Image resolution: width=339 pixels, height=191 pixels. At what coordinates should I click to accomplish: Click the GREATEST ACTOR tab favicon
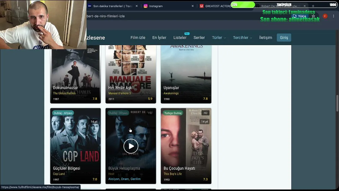[x=202, y=6]
